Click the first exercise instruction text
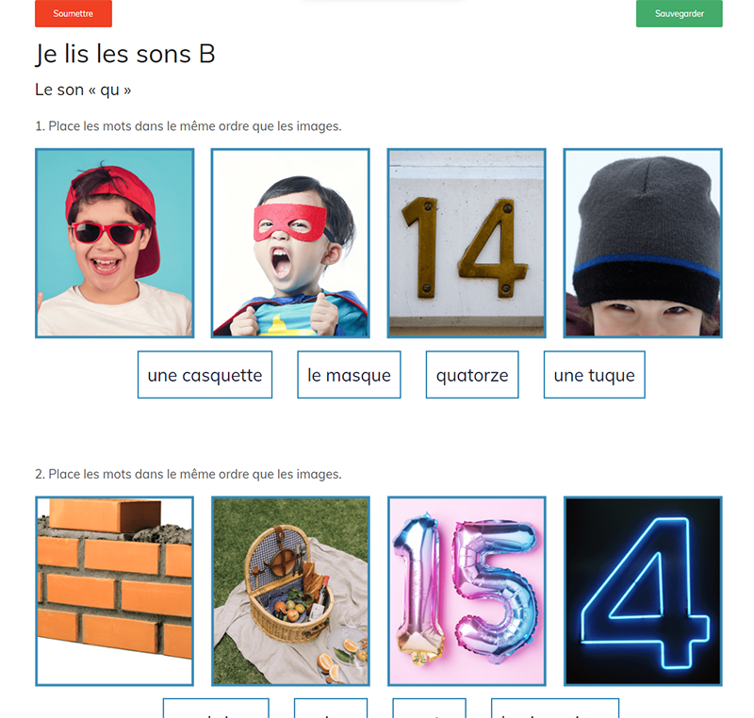The width and height of the screenshot is (754, 718). coord(188,126)
